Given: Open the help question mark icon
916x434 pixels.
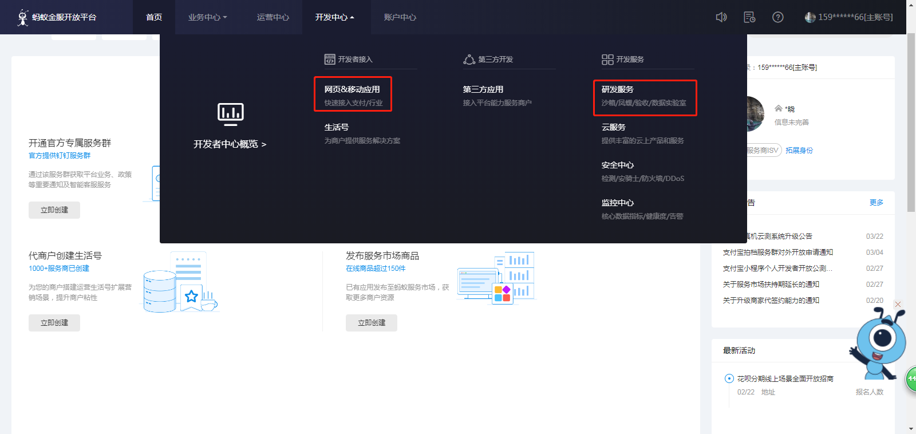Looking at the screenshot, I should [x=777, y=17].
